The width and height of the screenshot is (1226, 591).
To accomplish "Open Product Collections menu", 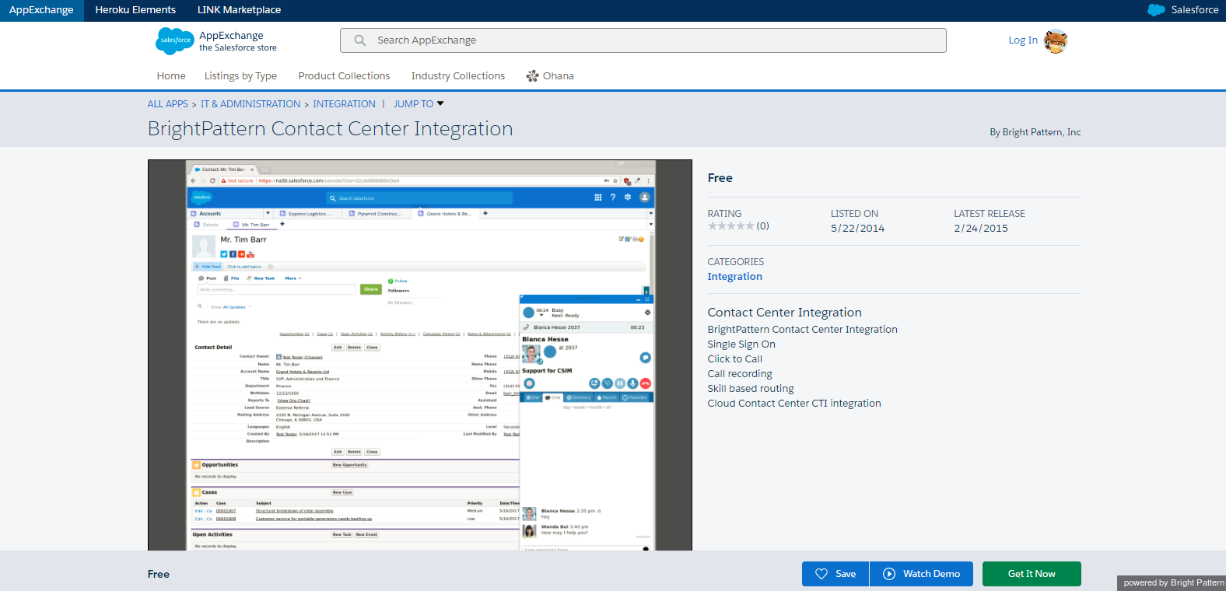I will [x=344, y=76].
